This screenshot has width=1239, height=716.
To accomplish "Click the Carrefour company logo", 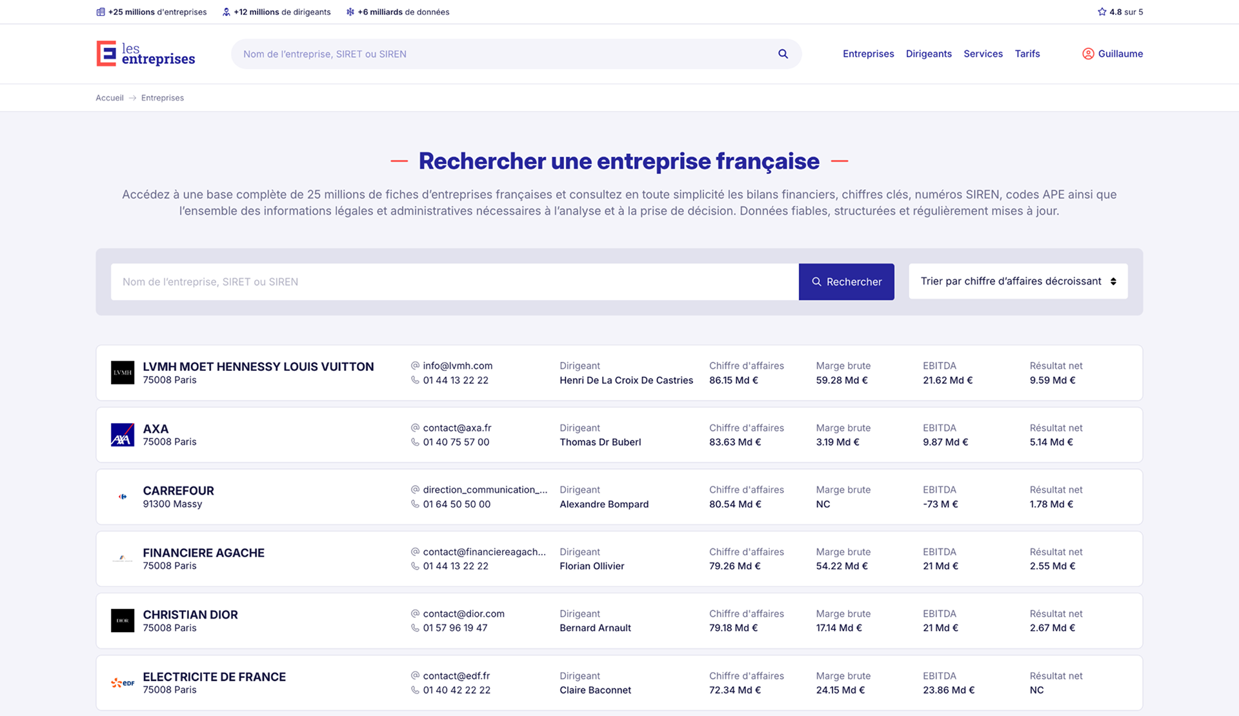I will (x=123, y=497).
